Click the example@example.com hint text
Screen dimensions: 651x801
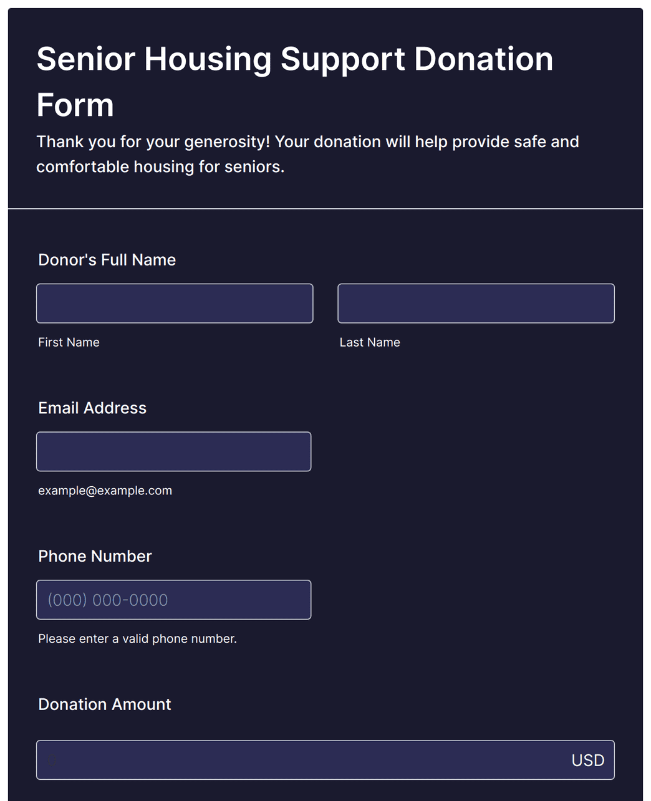pos(105,491)
